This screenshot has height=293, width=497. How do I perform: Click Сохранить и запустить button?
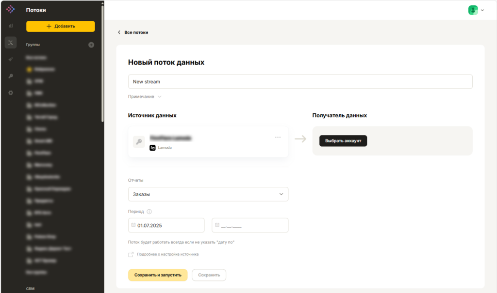[x=158, y=275]
